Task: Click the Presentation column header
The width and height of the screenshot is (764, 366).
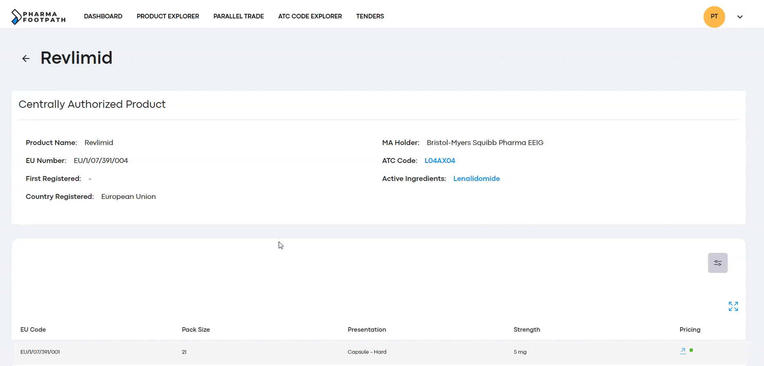Action: [x=367, y=330]
